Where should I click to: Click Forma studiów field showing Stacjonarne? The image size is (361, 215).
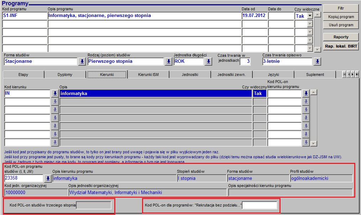pos(41,61)
